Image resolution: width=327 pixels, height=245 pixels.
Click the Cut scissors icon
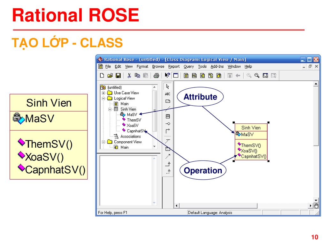coord(129,75)
